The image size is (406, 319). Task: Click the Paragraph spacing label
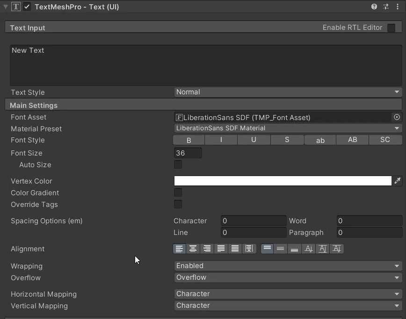coord(306,233)
